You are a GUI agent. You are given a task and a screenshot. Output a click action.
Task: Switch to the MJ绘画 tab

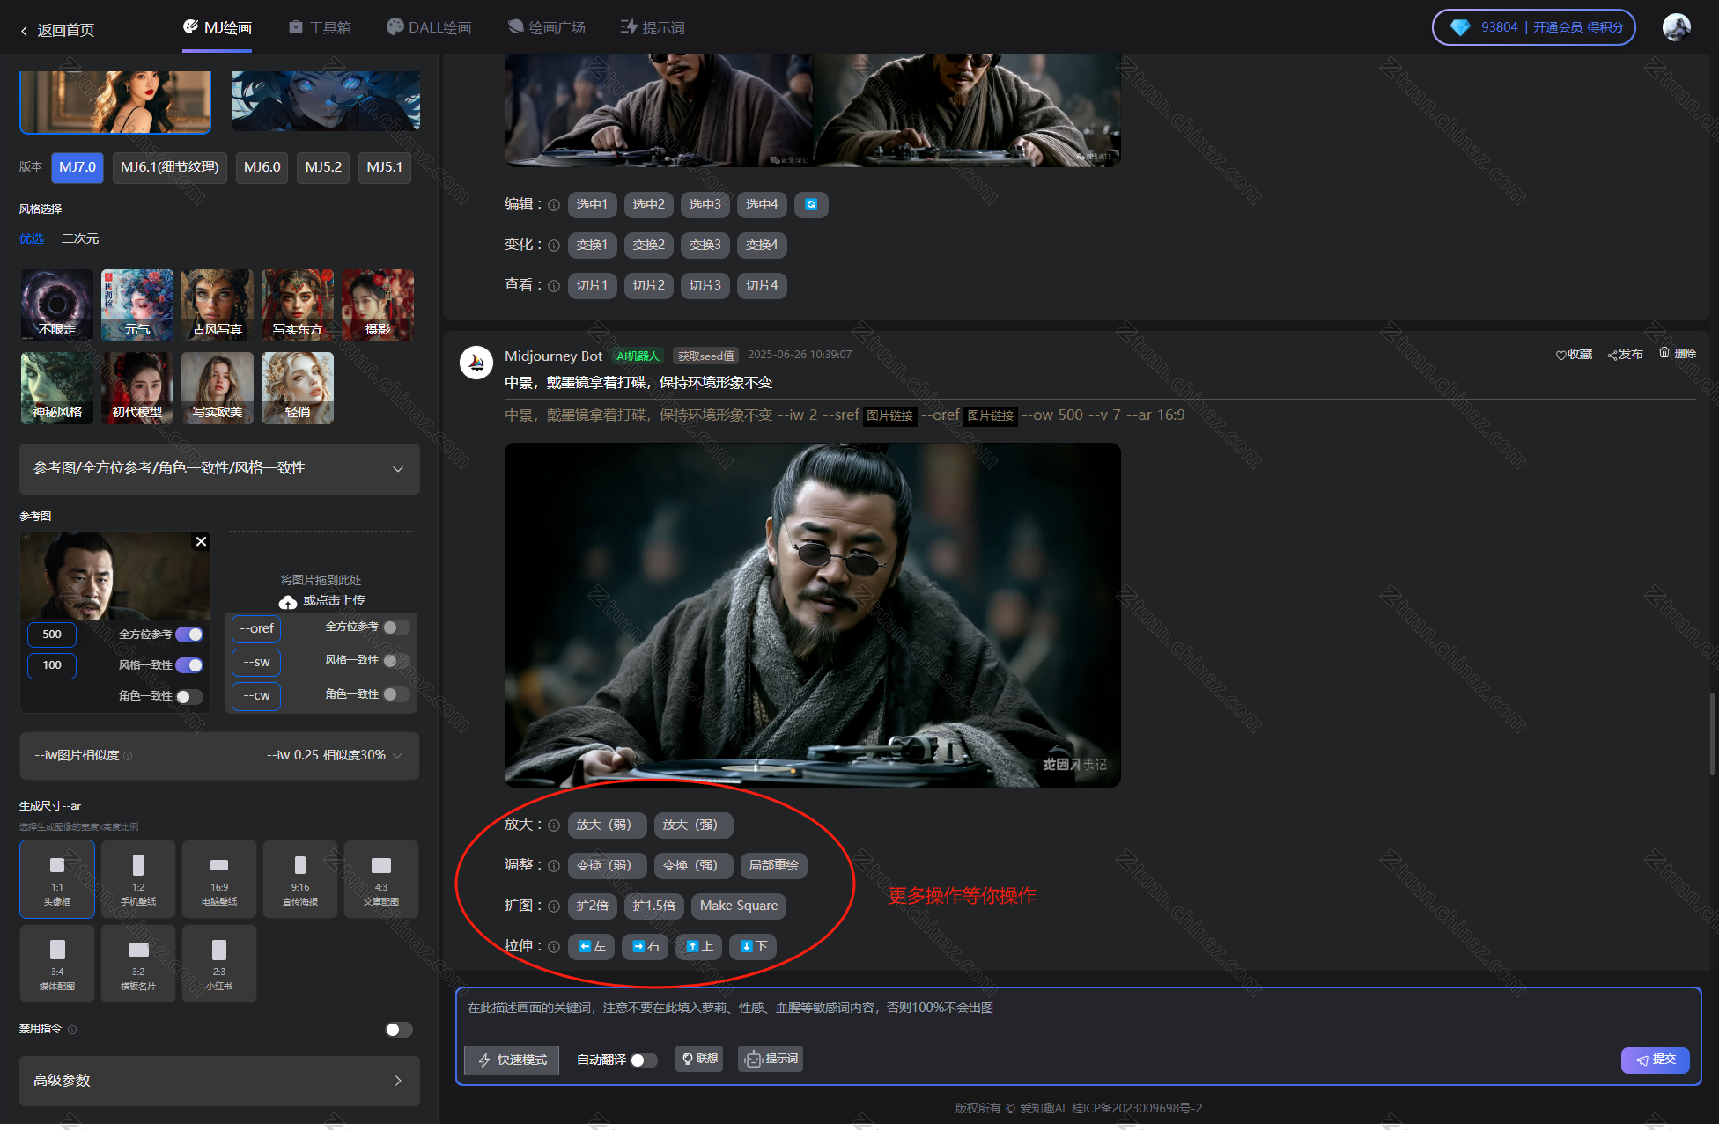tap(218, 27)
